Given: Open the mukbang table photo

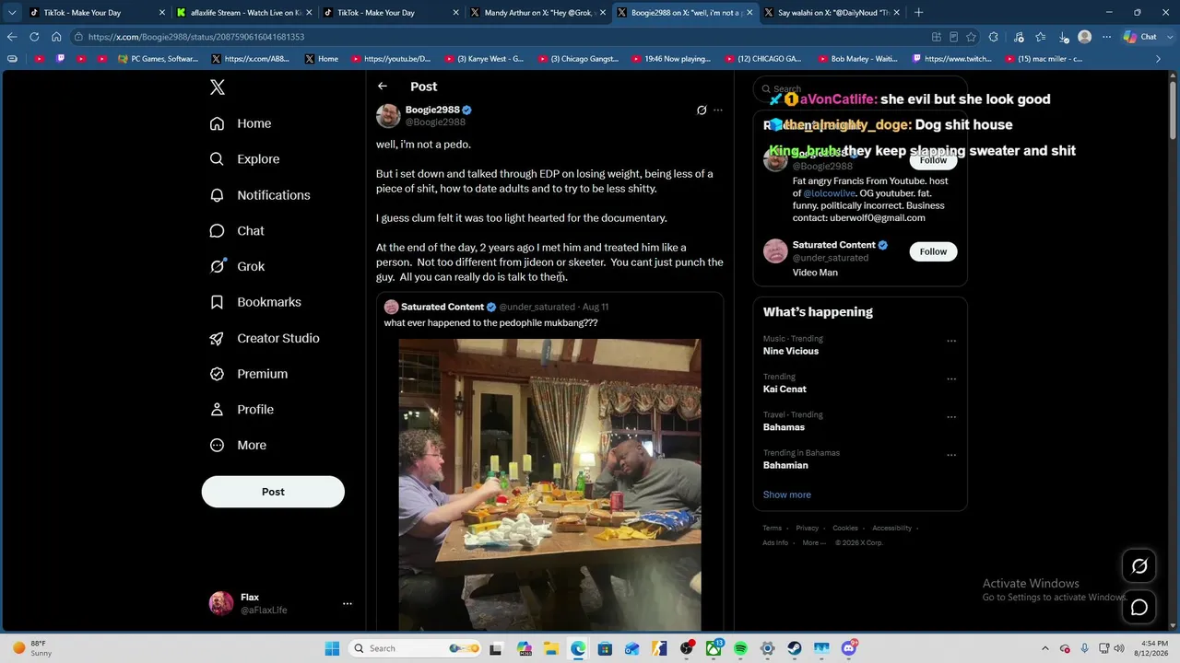Looking at the screenshot, I should pos(549,484).
